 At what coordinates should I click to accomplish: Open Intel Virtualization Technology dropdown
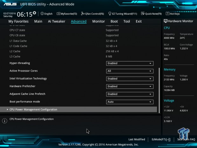point(130,79)
